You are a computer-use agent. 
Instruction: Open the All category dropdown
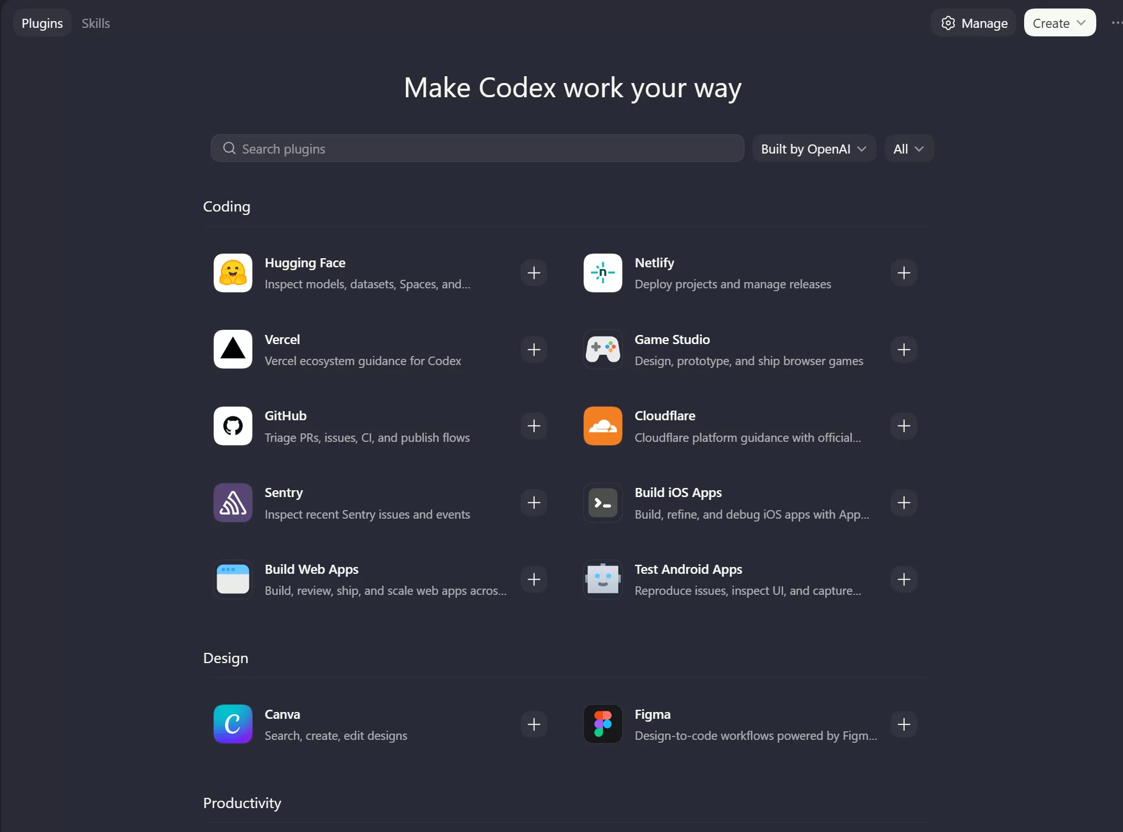click(909, 148)
